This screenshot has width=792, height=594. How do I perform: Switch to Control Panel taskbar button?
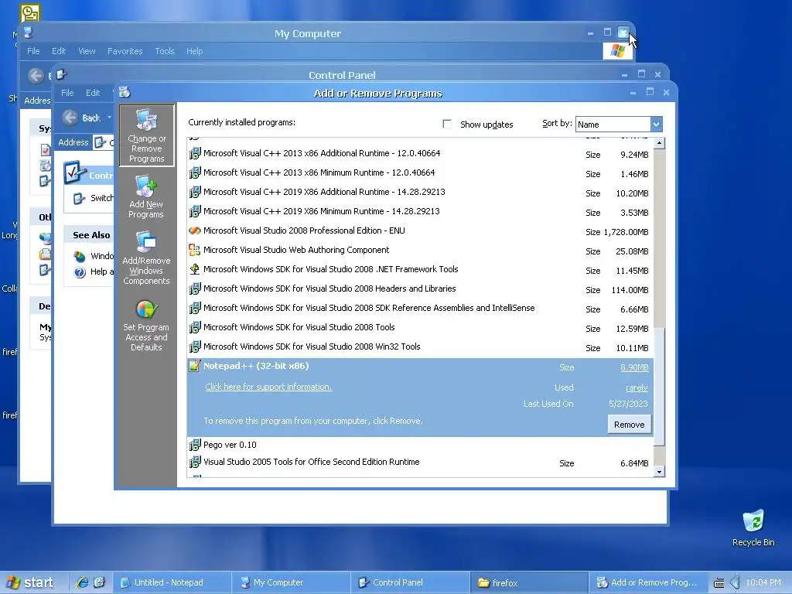point(410,582)
